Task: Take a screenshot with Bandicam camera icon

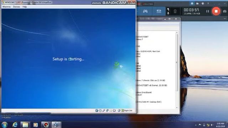Action: (225, 11)
